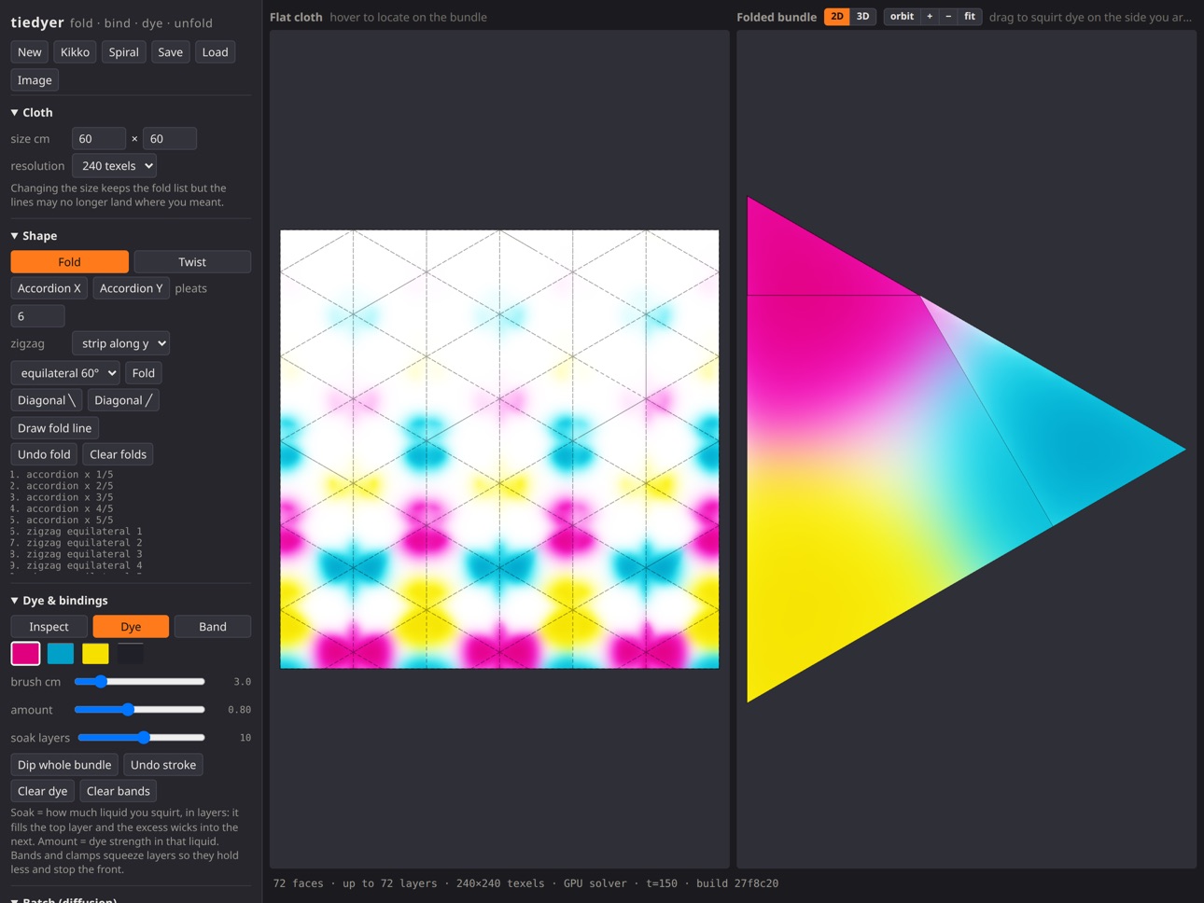
Task: Select the black dye swatch
Action: [130, 654]
